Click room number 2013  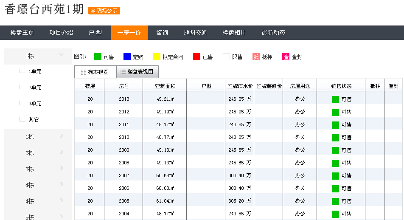coord(124,99)
